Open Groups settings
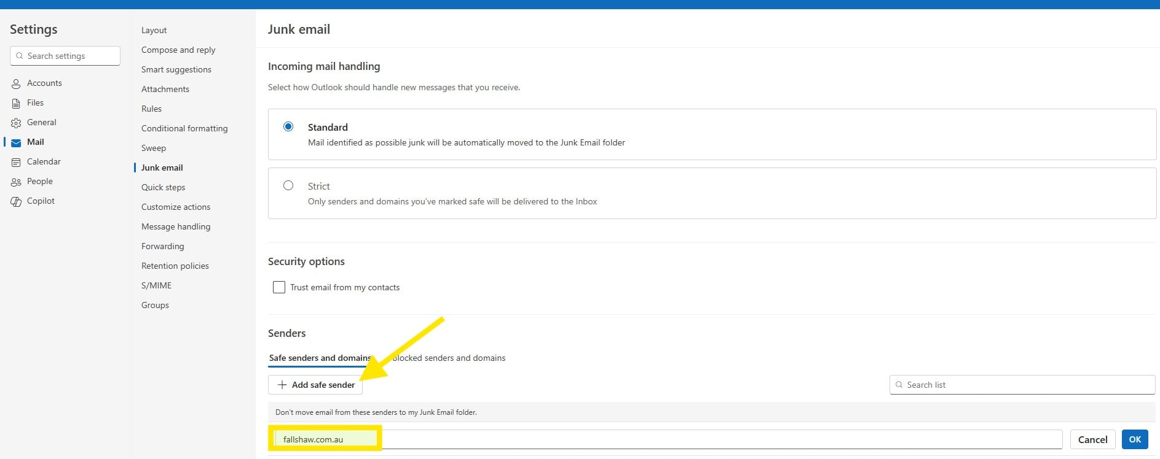Viewport: 1160px width, 459px height. [155, 305]
